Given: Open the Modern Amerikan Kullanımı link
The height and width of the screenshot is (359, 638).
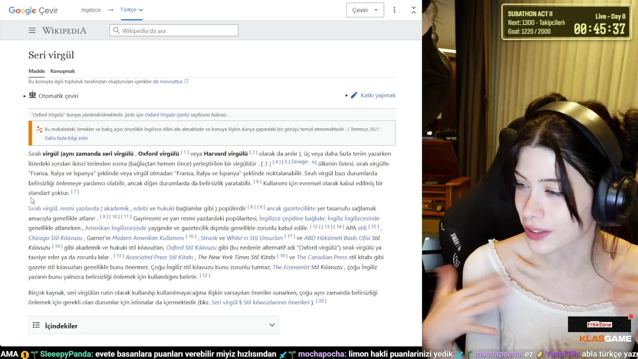Looking at the screenshot, I should (x=148, y=238).
